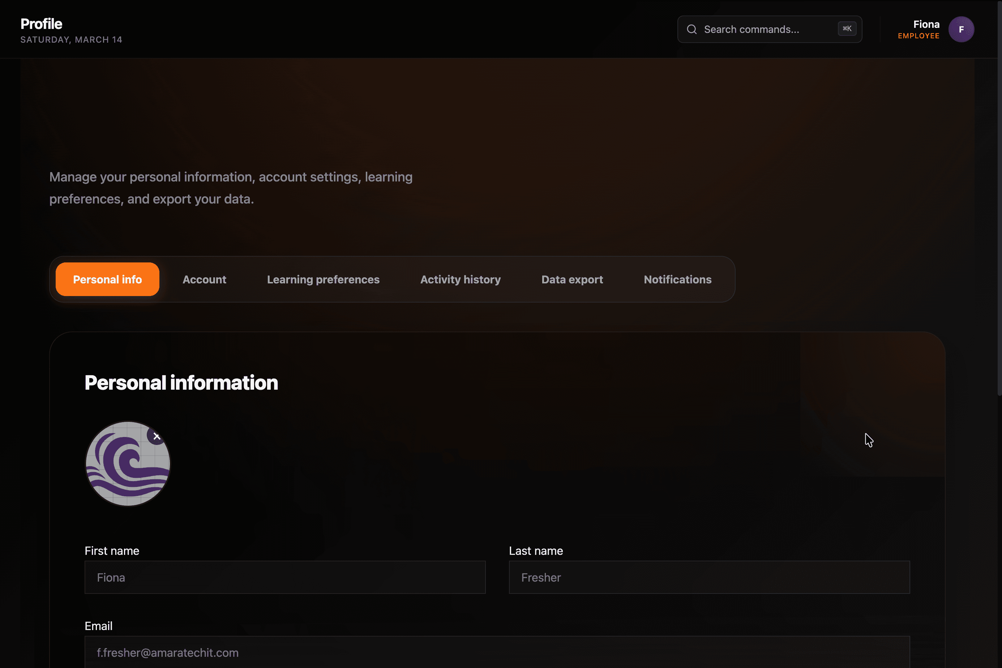Click the Last name field showing Fresher

point(709,577)
